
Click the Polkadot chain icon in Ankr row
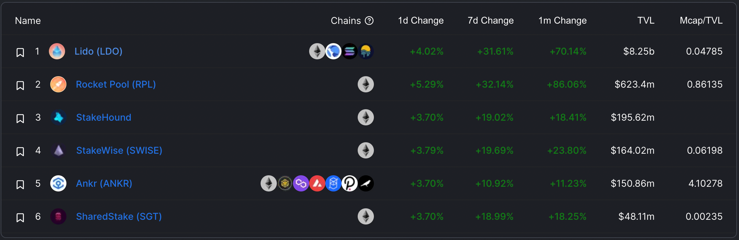pos(350,183)
